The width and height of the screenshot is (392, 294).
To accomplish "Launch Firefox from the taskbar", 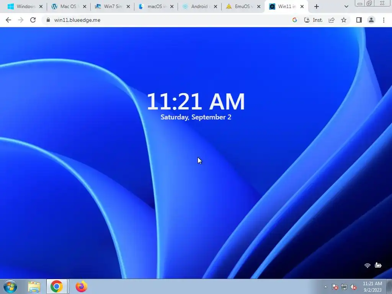I will tap(82, 286).
